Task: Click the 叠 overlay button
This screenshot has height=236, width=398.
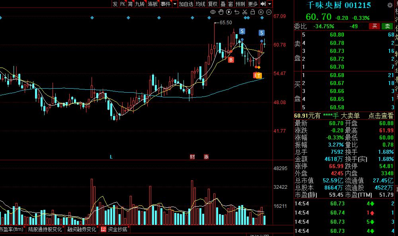Action: tap(223, 4)
